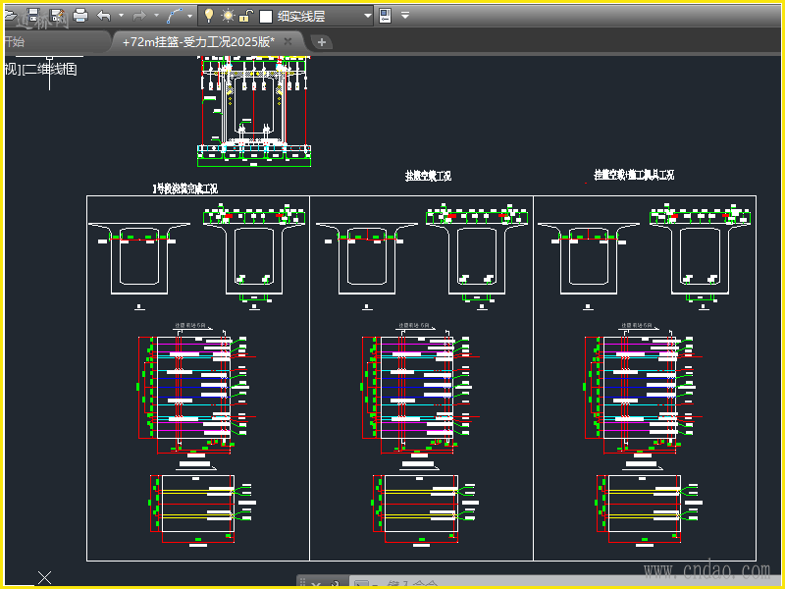Image resolution: width=785 pixels, height=589 pixels.
Task: Click the layer properties panel icon
Action: click(x=385, y=16)
